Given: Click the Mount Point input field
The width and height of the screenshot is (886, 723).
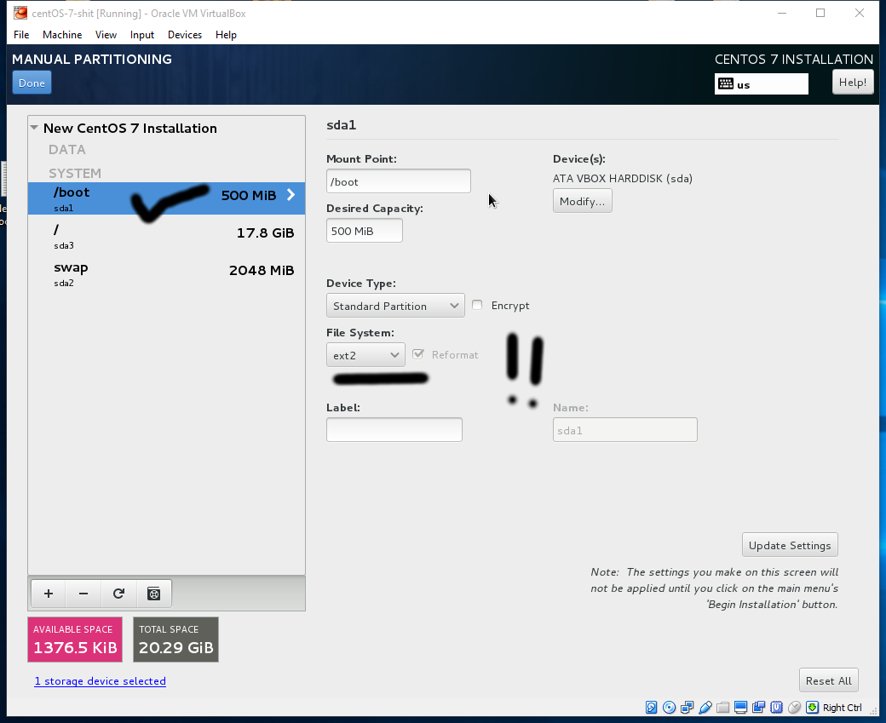Looking at the screenshot, I should click(x=399, y=181).
